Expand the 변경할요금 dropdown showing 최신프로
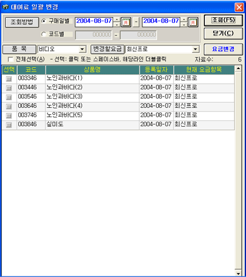246x277 pixels. click(195, 49)
